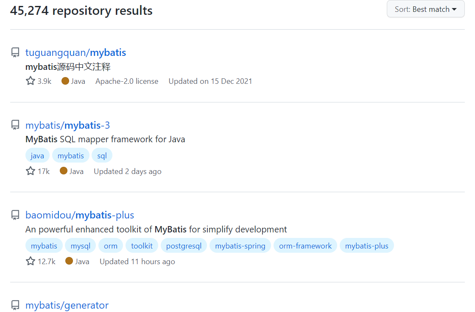
Task: Open the tuguangquan/mybatis repository link
Action: pyautogui.click(x=75, y=52)
